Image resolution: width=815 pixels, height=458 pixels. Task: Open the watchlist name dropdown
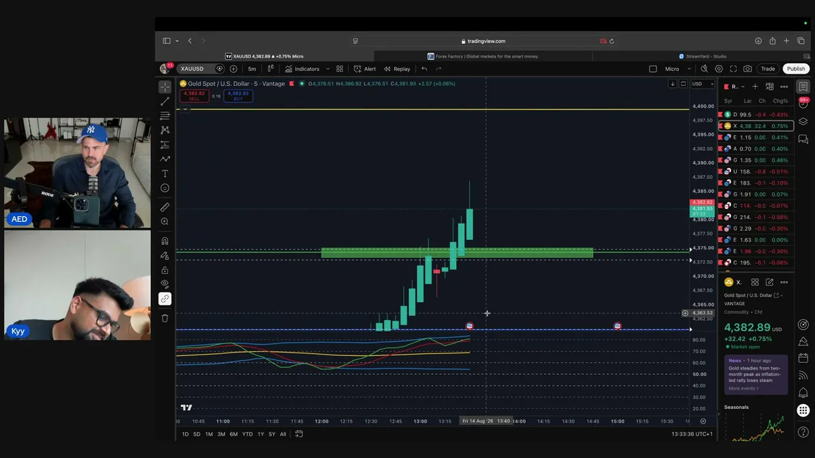coord(738,87)
